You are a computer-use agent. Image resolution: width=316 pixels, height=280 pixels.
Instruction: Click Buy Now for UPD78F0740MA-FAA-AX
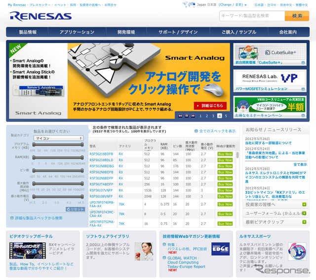[225, 204]
